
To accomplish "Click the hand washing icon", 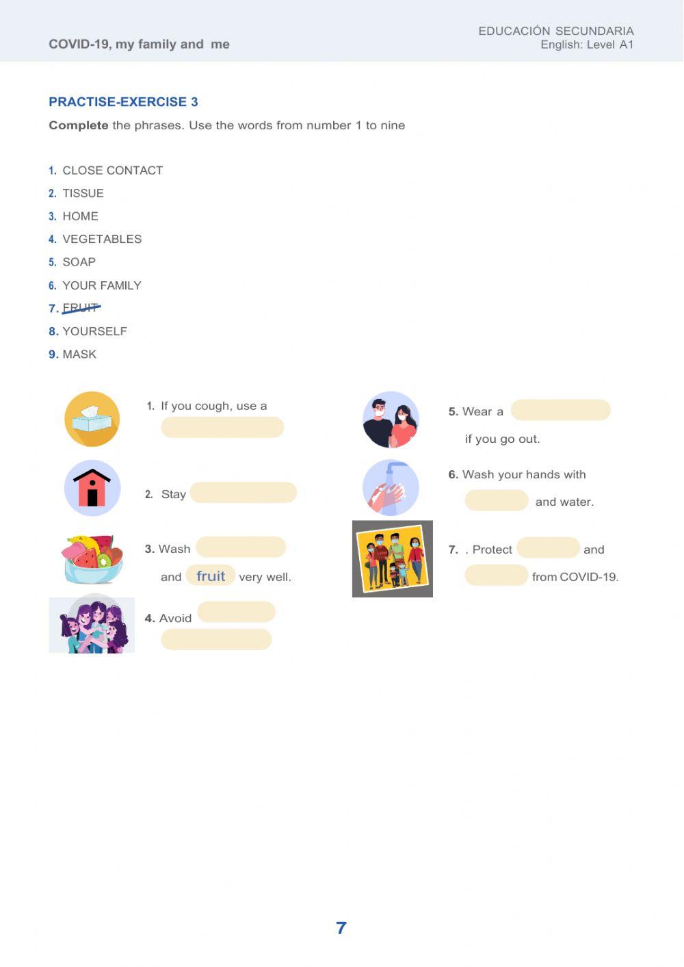I will [391, 487].
